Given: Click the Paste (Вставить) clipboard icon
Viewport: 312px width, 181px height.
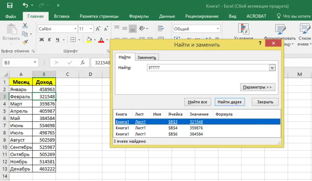Looking at the screenshot, I should pyautogui.click(x=11, y=29).
